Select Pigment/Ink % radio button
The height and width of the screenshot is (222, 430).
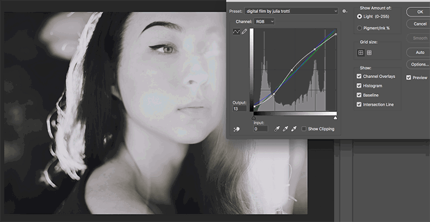pos(359,28)
